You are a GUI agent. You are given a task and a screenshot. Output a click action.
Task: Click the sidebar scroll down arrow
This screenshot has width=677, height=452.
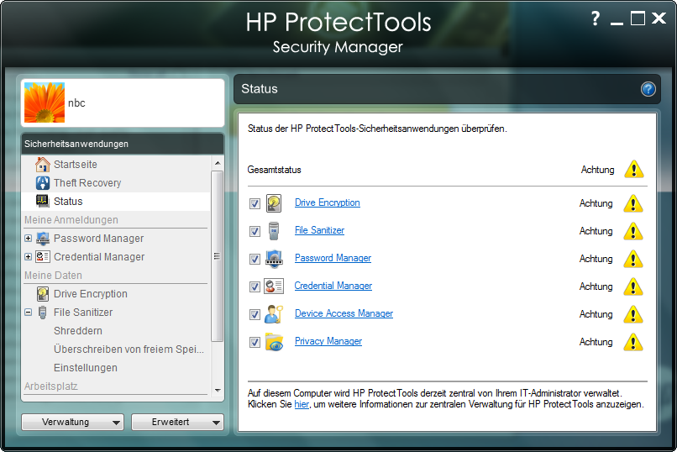(218, 391)
